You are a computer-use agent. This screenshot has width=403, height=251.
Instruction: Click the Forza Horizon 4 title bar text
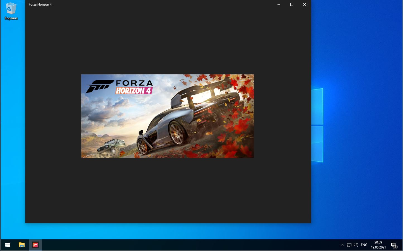pyautogui.click(x=40, y=4)
